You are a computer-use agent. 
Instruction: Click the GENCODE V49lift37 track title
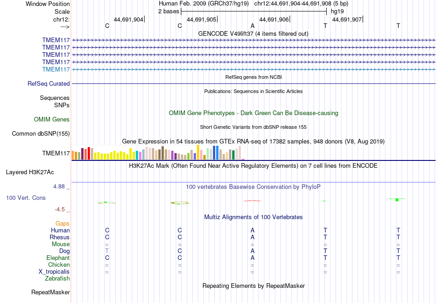253,33
